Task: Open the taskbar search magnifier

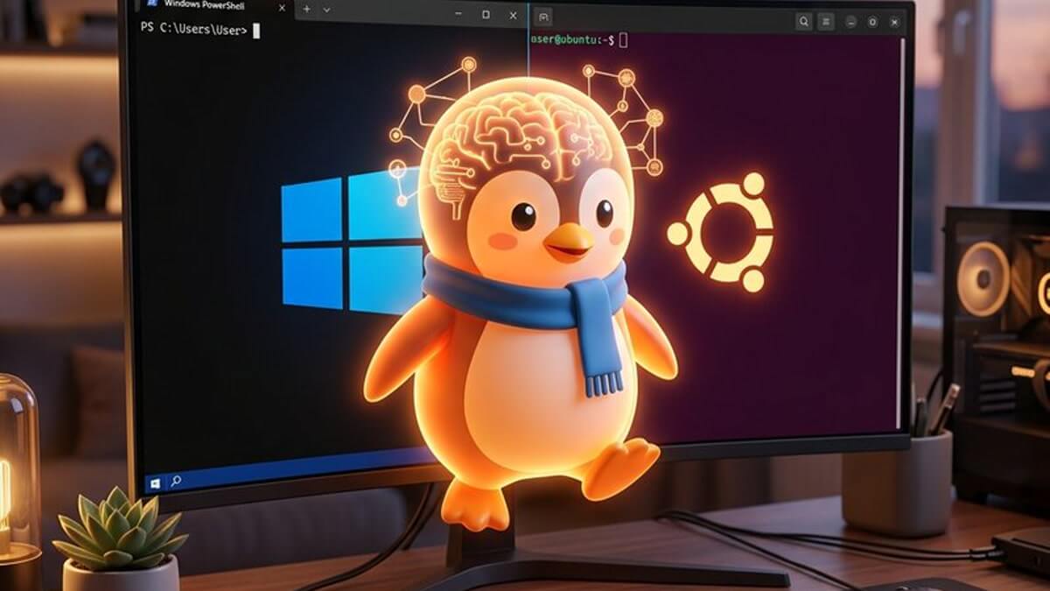Action: pos(176,481)
